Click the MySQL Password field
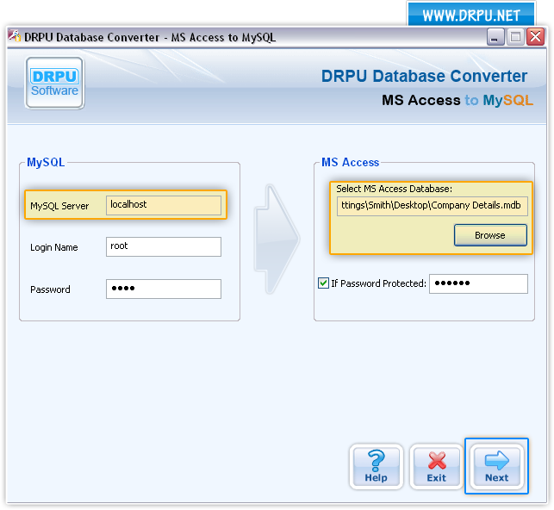The image size is (554, 510). click(x=164, y=289)
